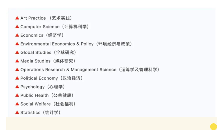Click the red triangle next to Public Health
This screenshot has height=137, width=217.
[17, 95]
